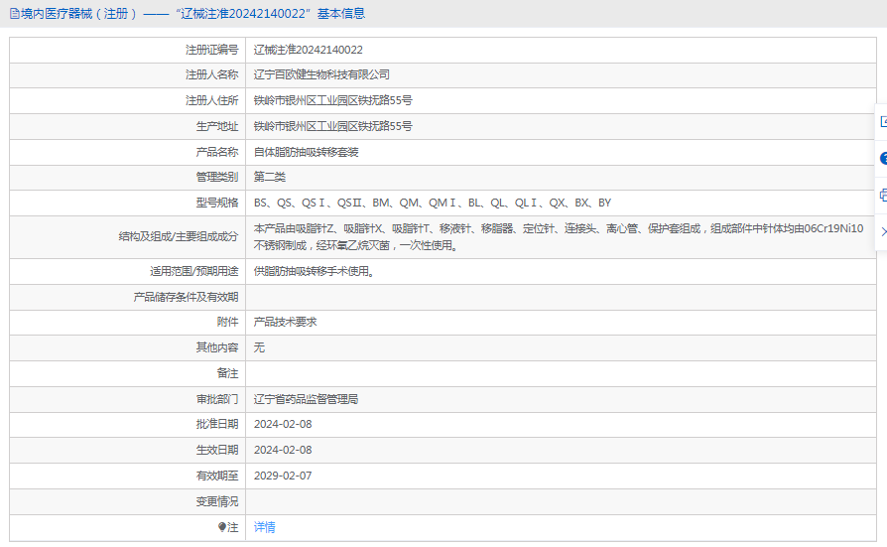Open the 详情 link in the 注 row
The image size is (887, 547).
coord(264,528)
